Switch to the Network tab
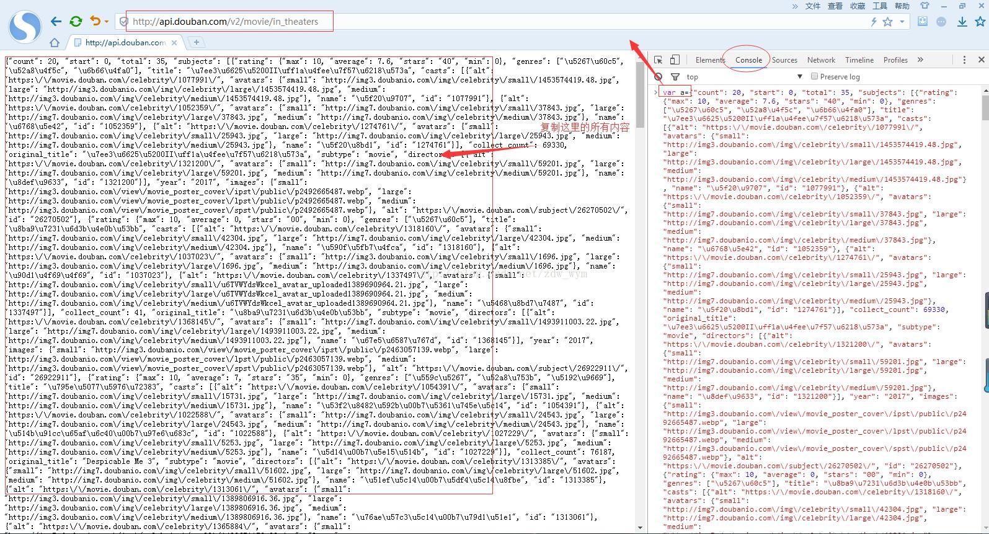 tap(821, 60)
